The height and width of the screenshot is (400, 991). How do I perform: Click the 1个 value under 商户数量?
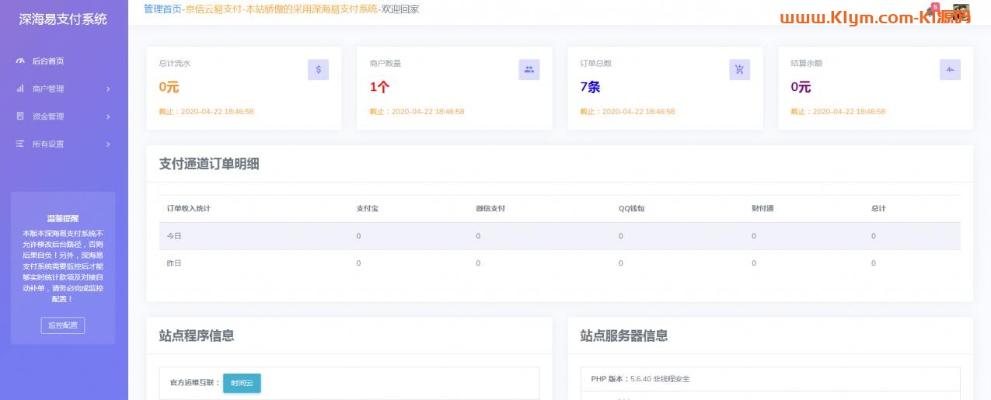pyautogui.click(x=379, y=87)
